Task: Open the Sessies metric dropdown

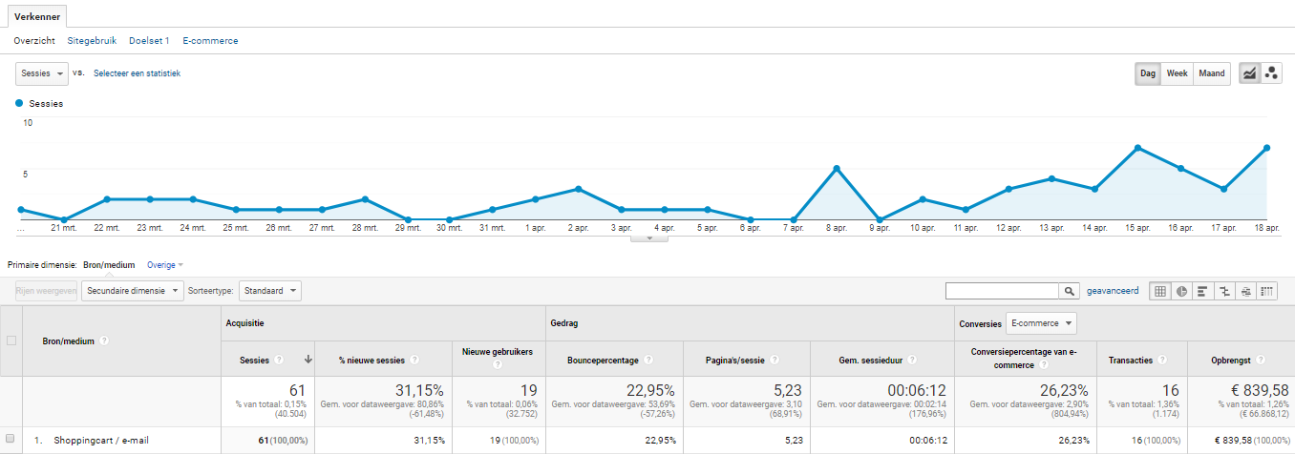Action: click(x=42, y=73)
